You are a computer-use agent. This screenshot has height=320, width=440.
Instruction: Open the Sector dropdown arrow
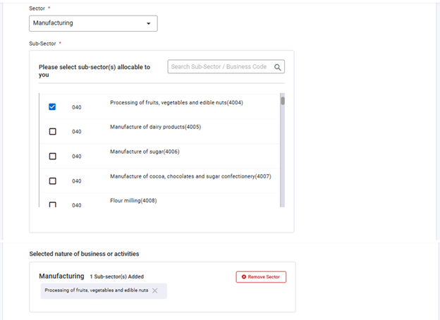click(148, 23)
